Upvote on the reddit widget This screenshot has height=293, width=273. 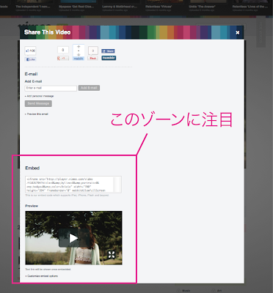[79, 47]
